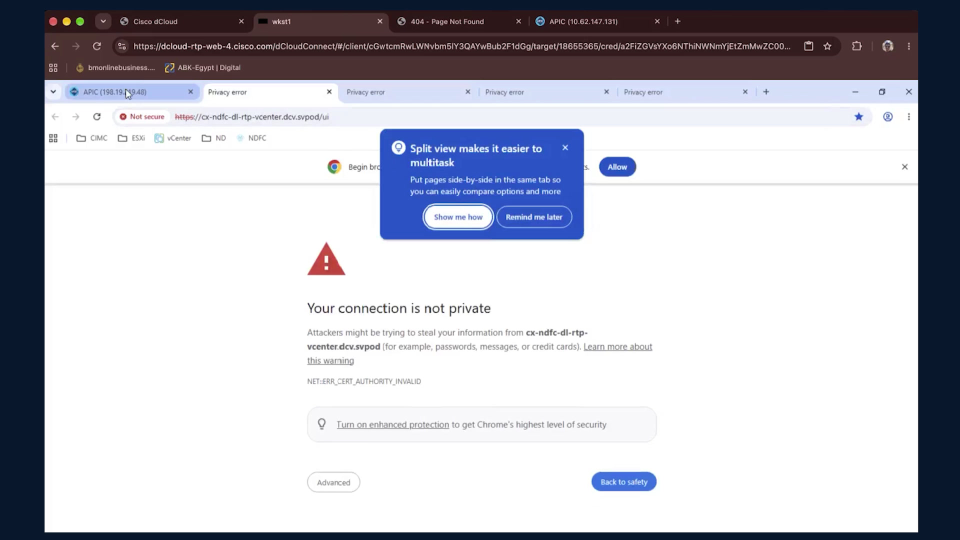This screenshot has width=960, height=540.
Task: Switch to APIC (198.19...) inner tab
Action: [132, 92]
